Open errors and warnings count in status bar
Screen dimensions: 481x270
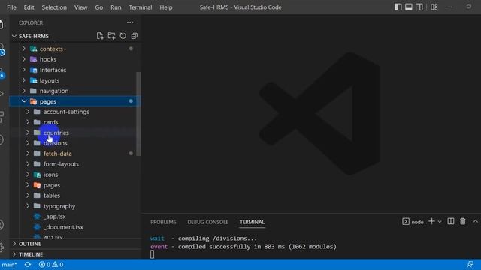(51, 264)
